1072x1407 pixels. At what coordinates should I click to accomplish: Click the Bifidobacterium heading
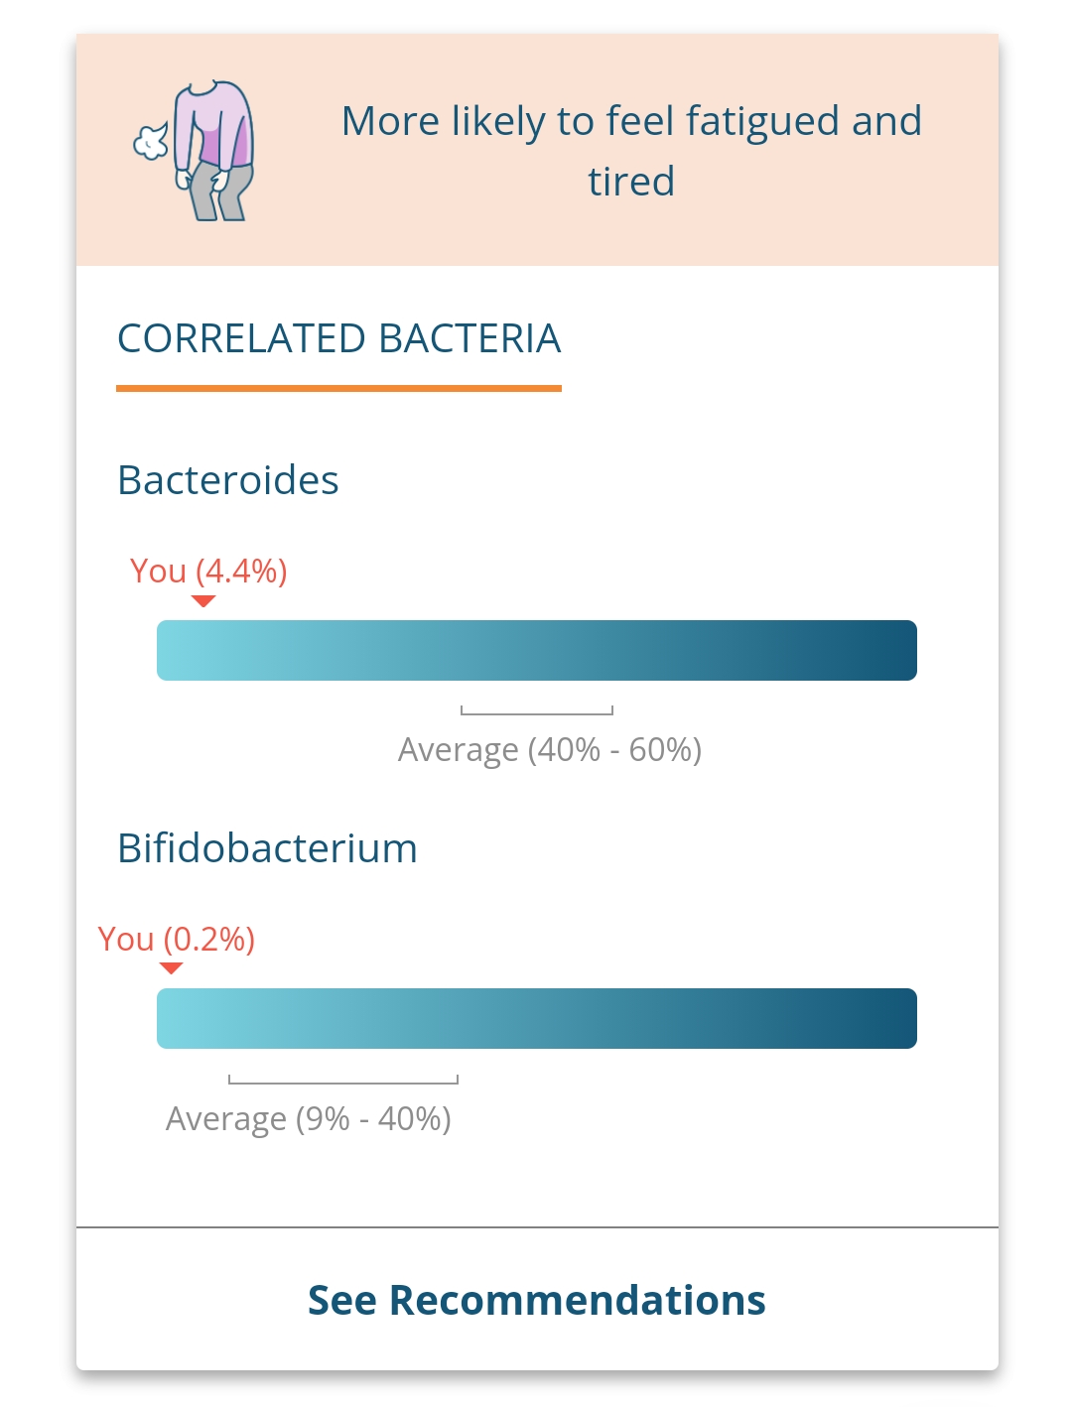coord(267,848)
